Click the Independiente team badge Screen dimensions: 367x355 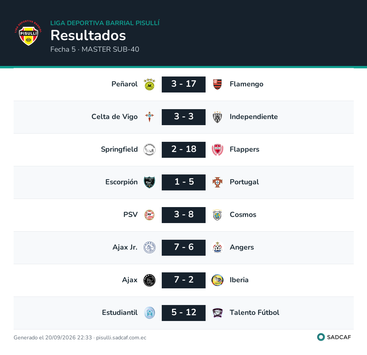point(217,117)
